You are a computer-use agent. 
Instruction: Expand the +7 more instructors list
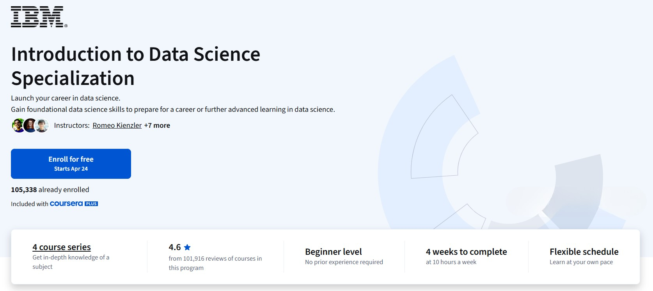158,125
